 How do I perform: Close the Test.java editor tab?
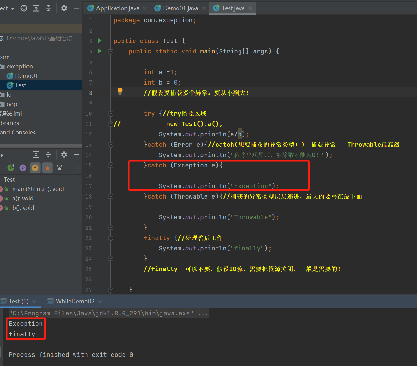250,8
